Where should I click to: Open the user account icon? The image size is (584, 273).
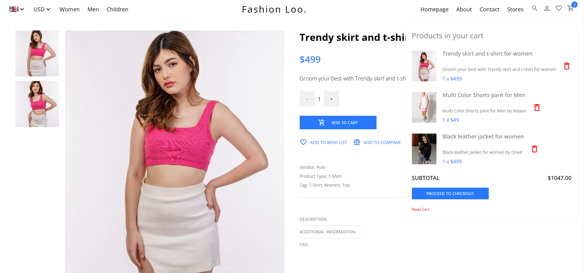547,9
